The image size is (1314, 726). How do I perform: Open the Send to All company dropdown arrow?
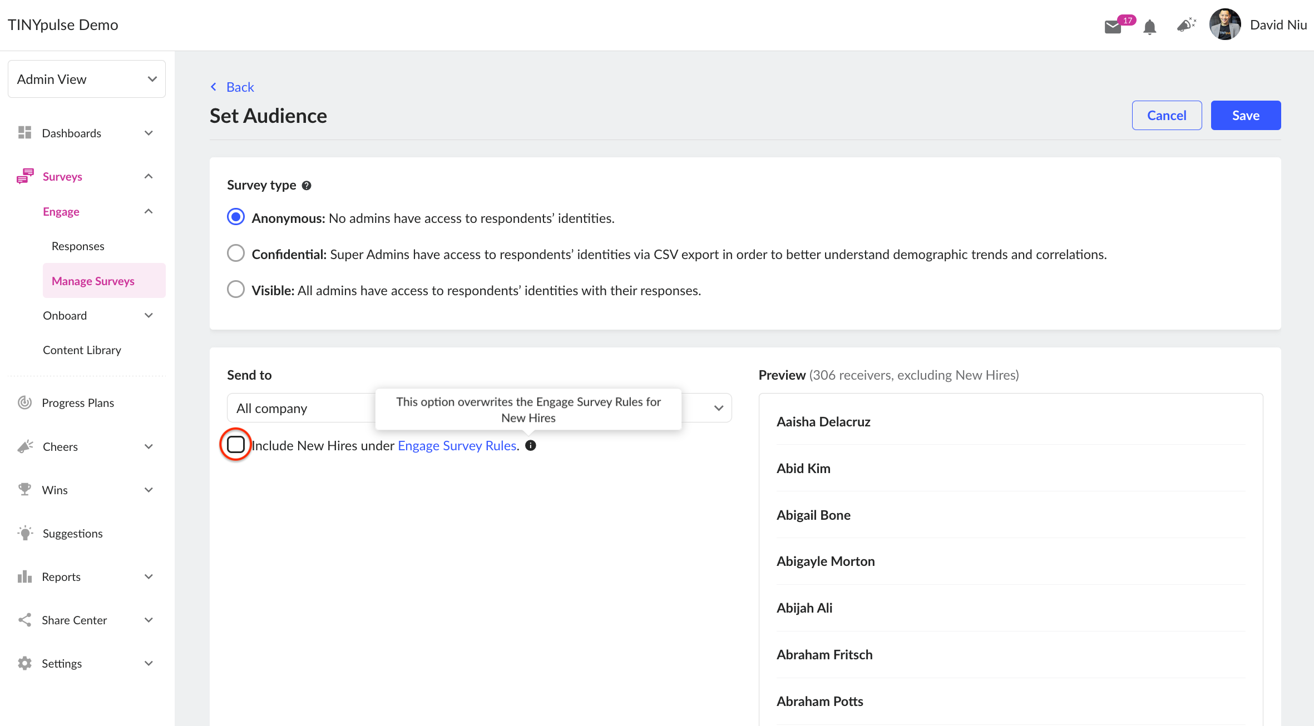pos(719,408)
